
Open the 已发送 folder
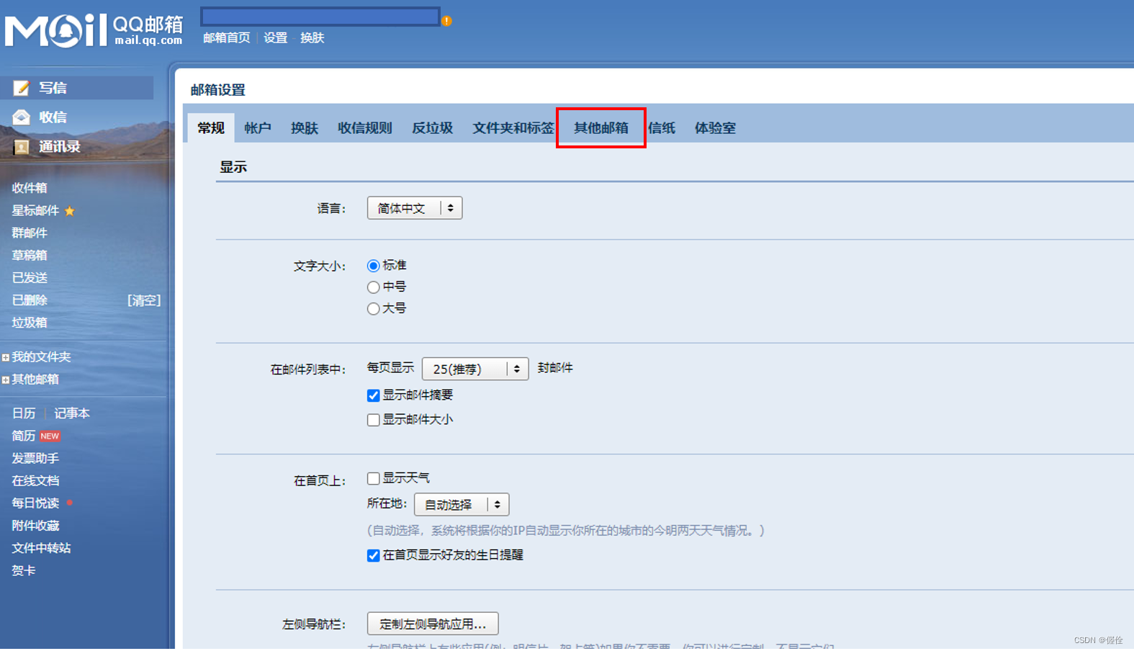pyautogui.click(x=30, y=278)
